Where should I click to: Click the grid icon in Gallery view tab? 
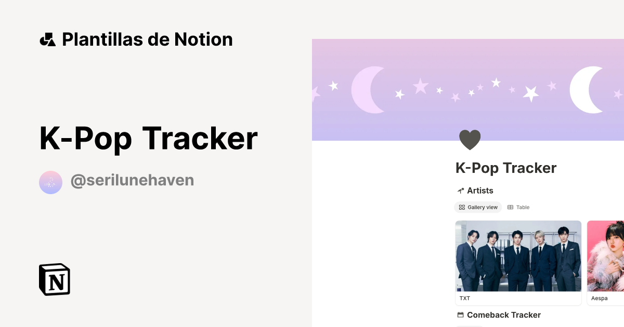click(x=462, y=207)
